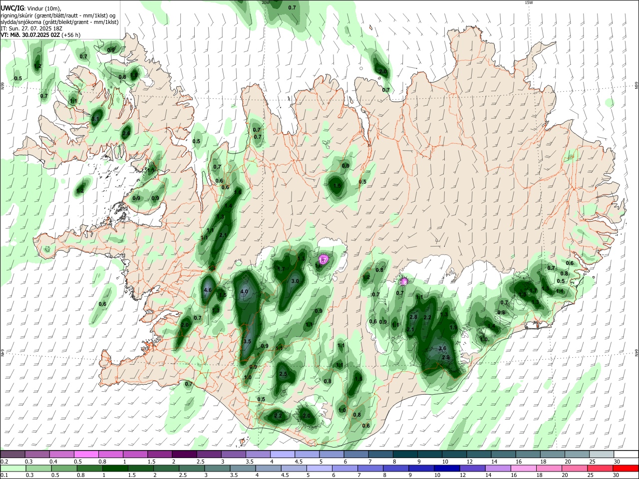This screenshot has height=479, width=639.
Task: Click the 3.6 precipitation peak in the southeast
Action: 442,348
